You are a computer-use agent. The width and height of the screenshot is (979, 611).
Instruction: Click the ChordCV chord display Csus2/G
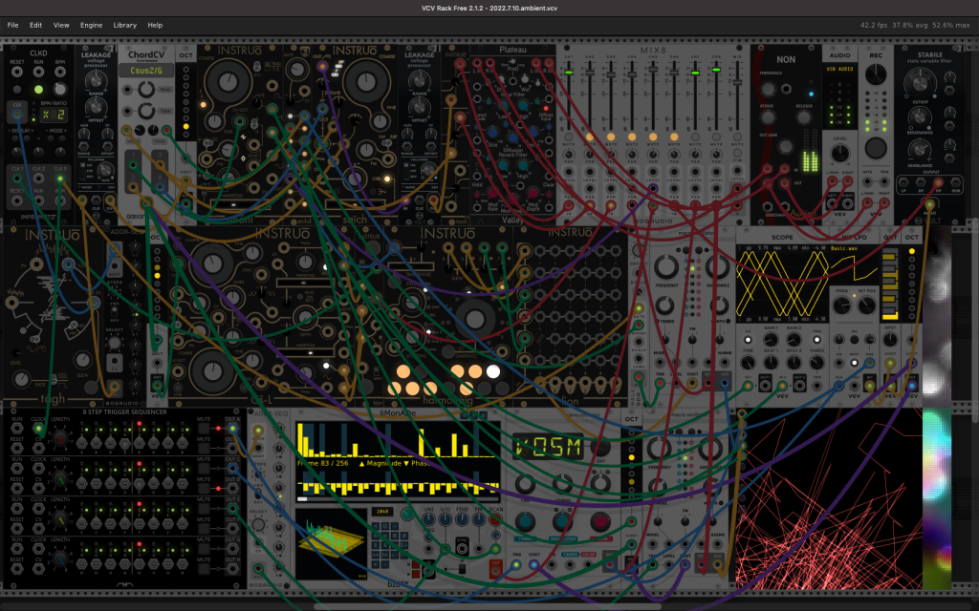(x=146, y=71)
